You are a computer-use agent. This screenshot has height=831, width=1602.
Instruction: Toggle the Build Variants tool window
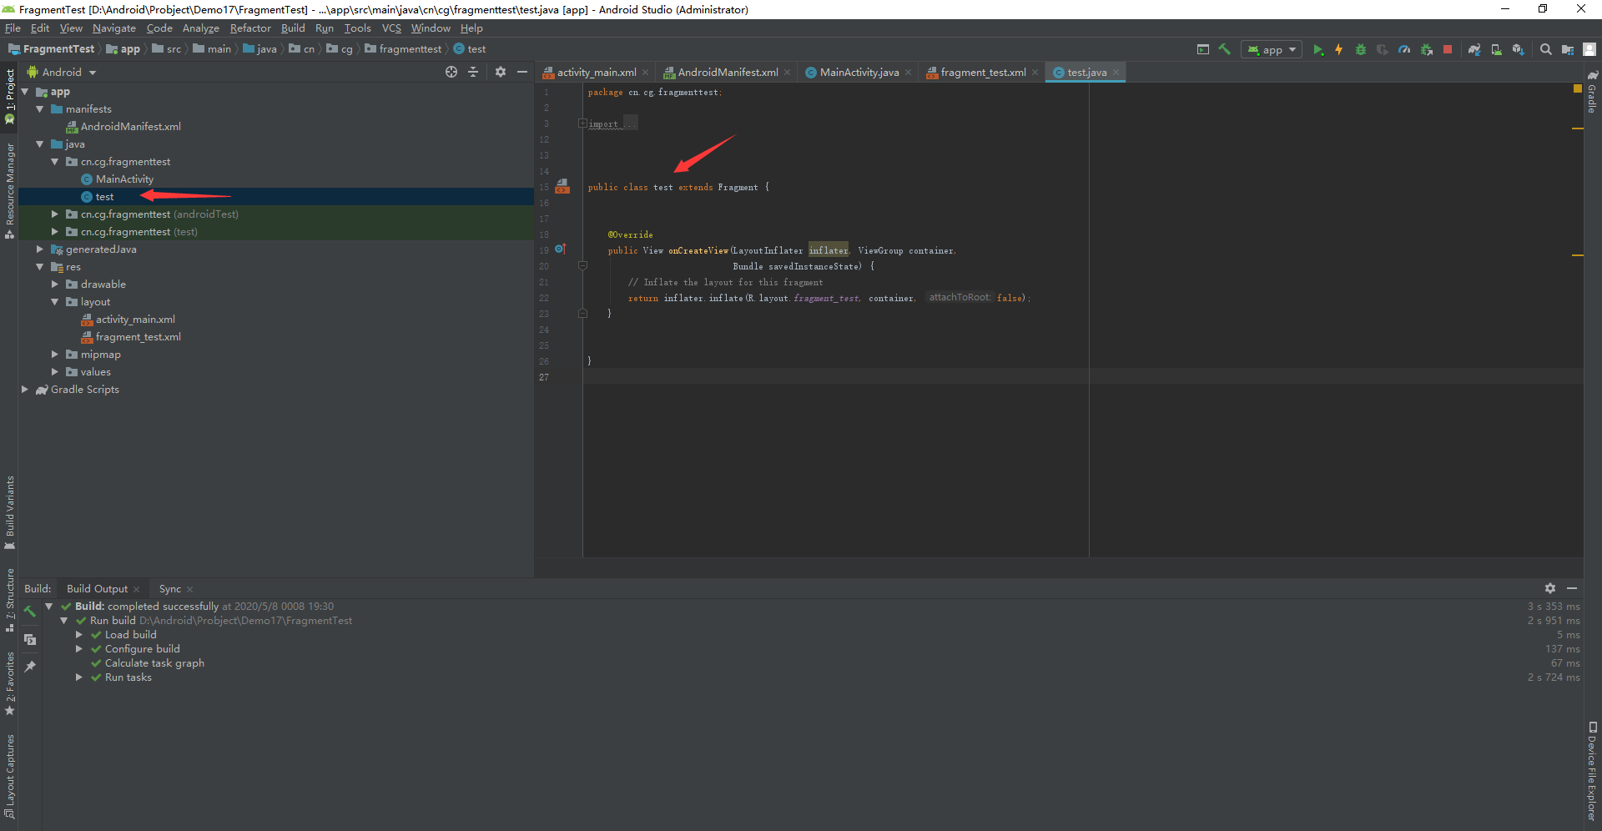[x=10, y=513]
